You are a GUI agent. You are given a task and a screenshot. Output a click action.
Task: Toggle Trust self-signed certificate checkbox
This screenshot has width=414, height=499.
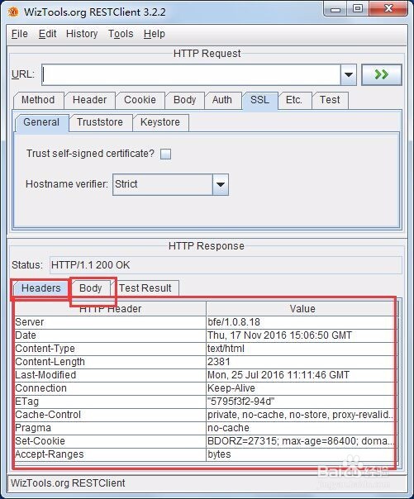165,154
